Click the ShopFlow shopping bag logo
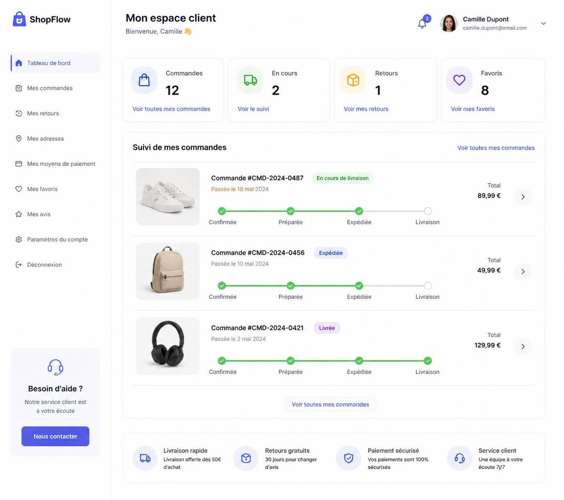Screen dimensions: 564x500 (x=19, y=19)
